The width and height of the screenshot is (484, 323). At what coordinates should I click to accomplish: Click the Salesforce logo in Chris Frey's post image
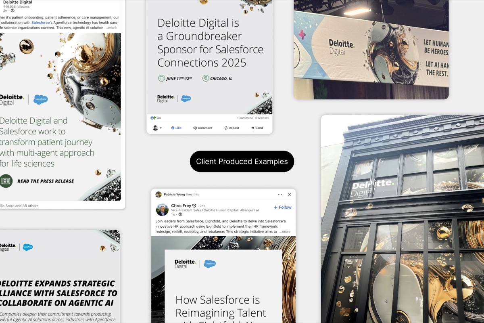[210, 264]
